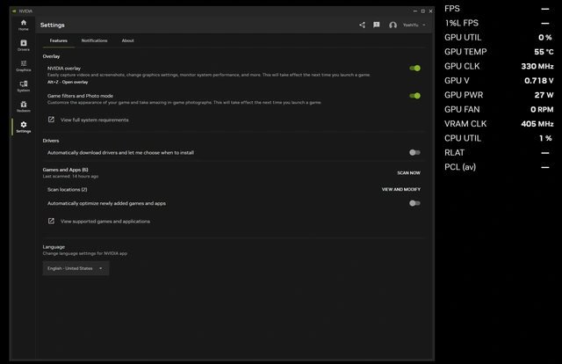Maximize the NVIDIA app window
Image resolution: width=562 pixels, height=364 pixels.
point(423,11)
